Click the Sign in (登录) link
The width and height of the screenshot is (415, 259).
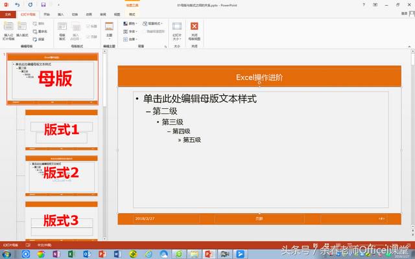pyautogui.click(x=404, y=13)
